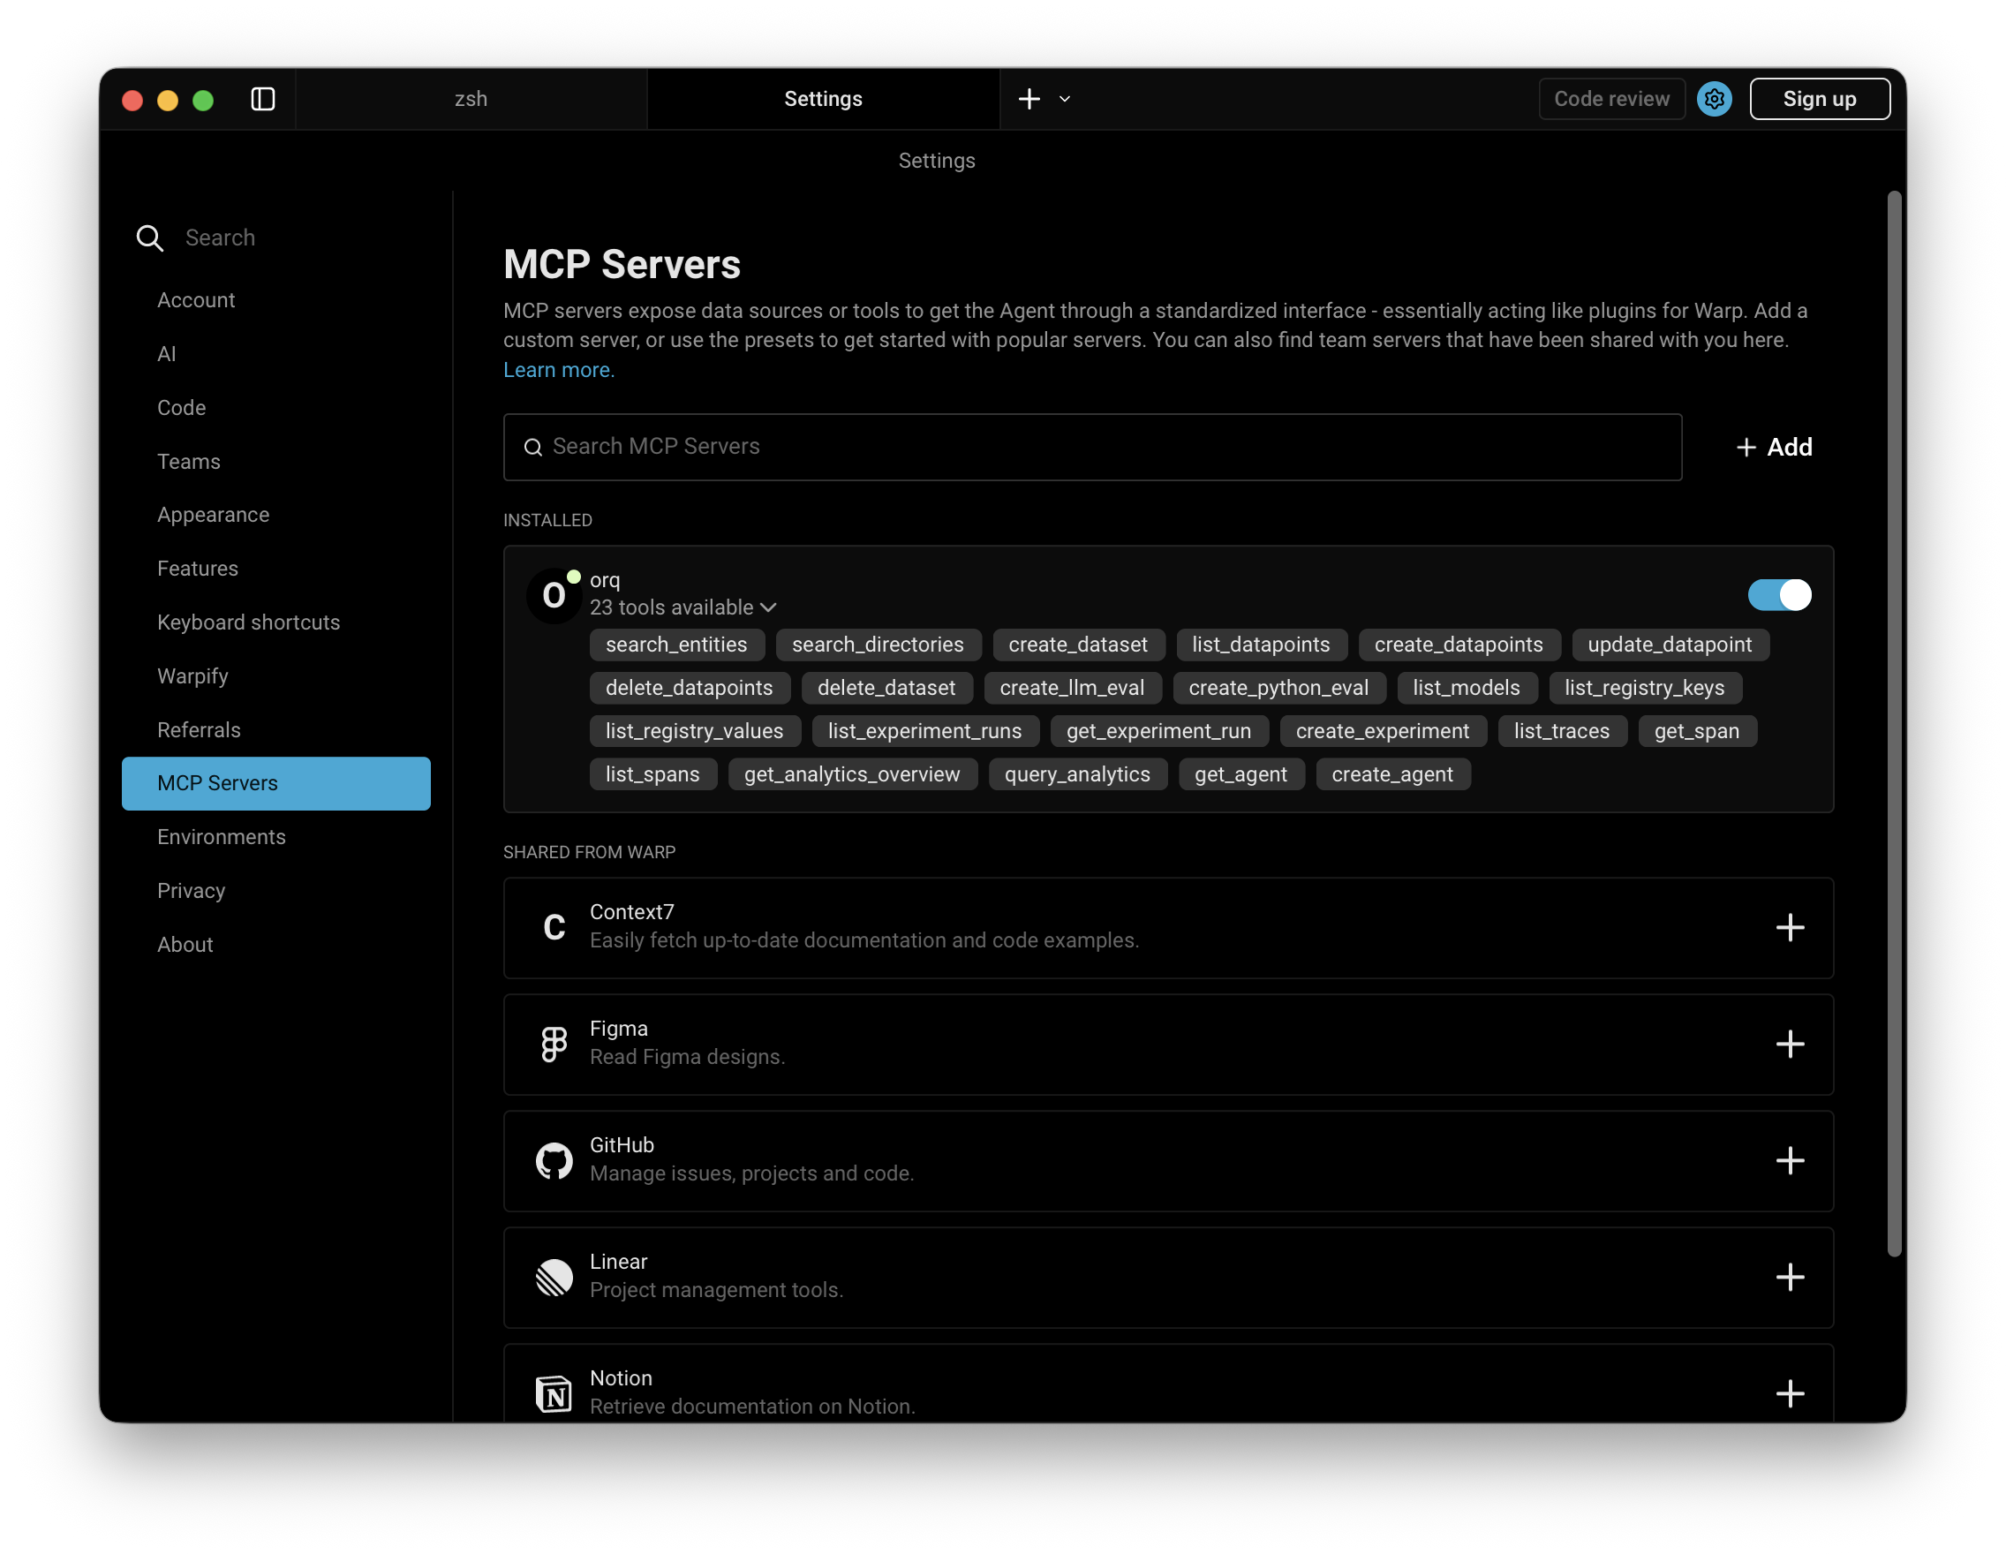Click the Add button for MCP servers
Viewport: 2006px width, 1554px height.
[x=1774, y=448]
